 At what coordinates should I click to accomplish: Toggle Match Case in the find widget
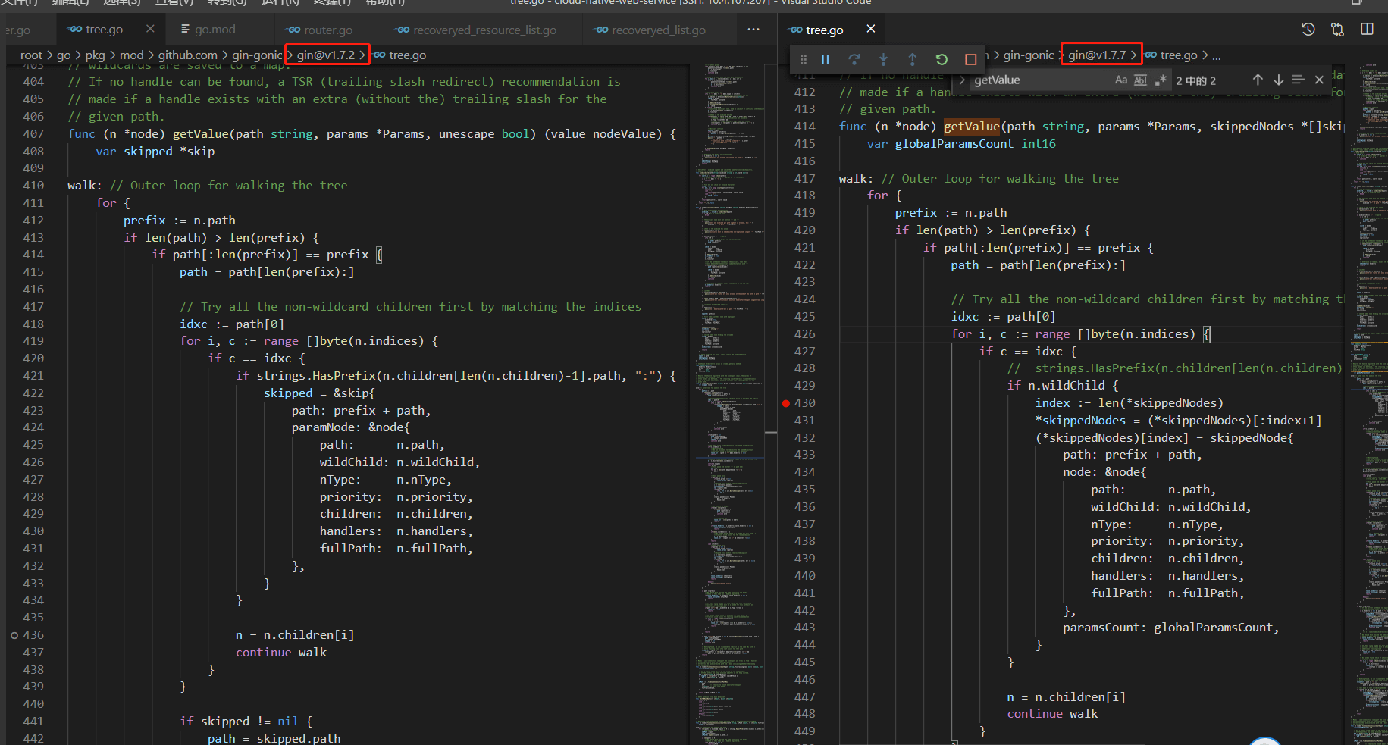coord(1121,80)
